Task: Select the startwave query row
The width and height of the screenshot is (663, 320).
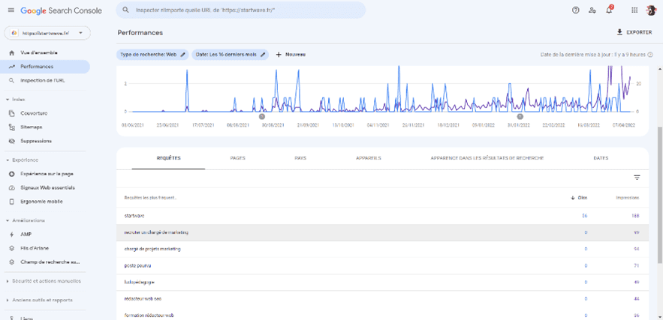Action: coord(382,216)
